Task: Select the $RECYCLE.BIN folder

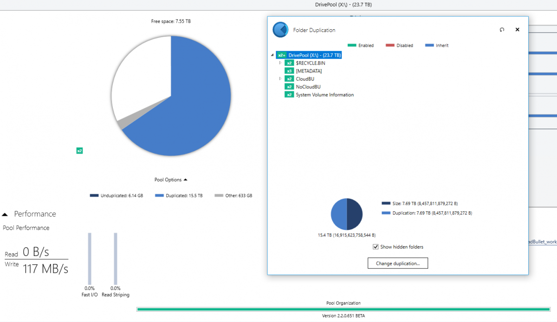Action: 311,63
